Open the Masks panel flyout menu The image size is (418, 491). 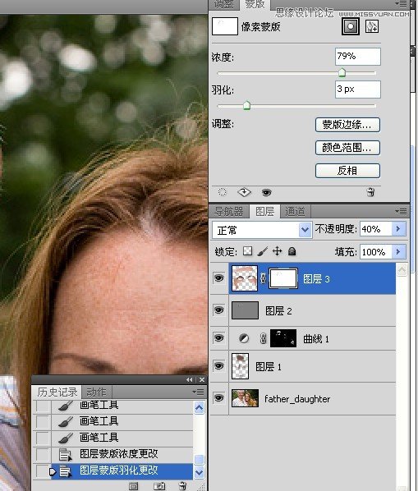pos(401,4)
